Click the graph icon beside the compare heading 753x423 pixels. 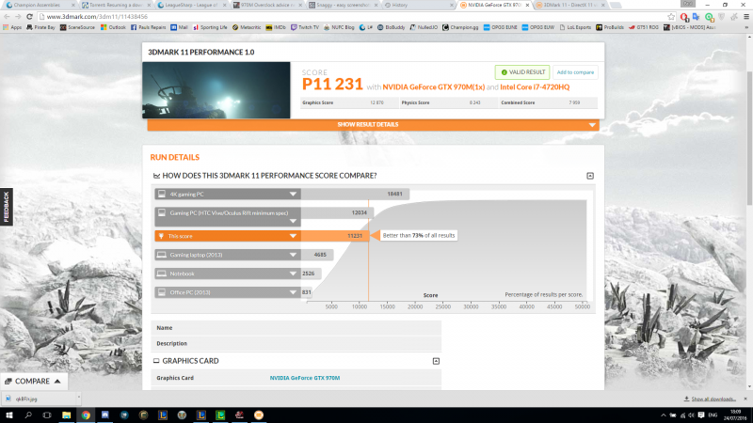pos(156,176)
